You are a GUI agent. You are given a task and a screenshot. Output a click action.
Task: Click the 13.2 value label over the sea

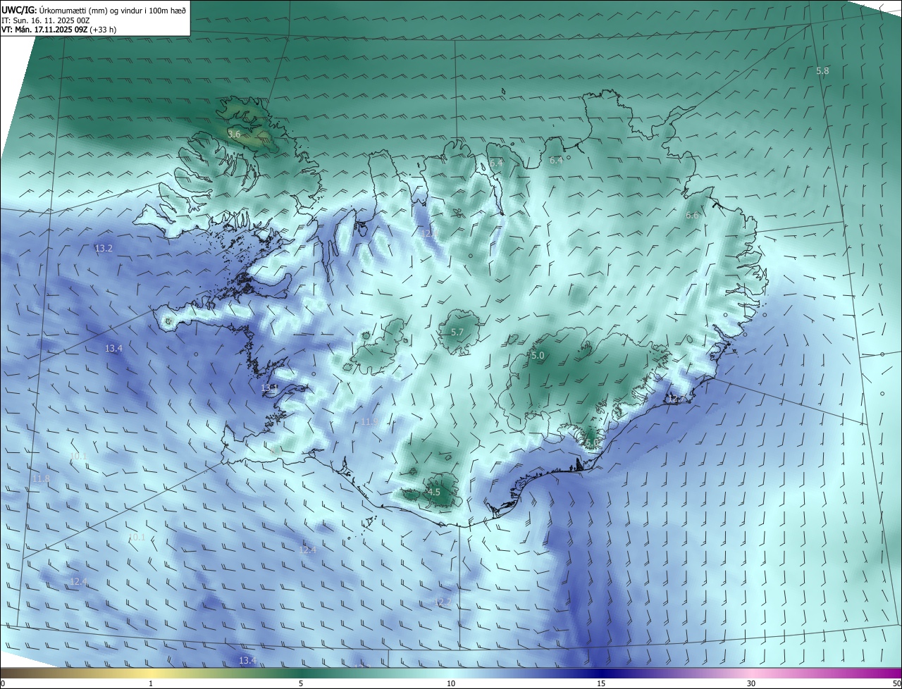pos(104,249)
